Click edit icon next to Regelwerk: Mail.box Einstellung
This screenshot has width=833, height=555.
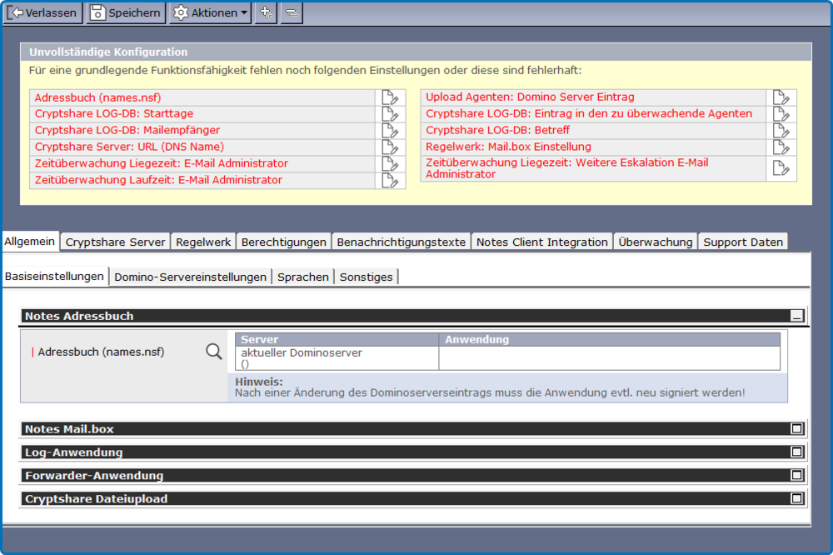(x=781, y=147)
